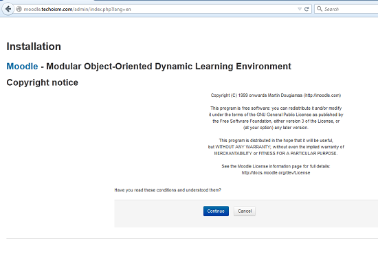378x267 pixels.
Task: Click the 'but WITHOUT ANY WARRANTY' line
Action: pyautogui.click(x=276, y=147)
